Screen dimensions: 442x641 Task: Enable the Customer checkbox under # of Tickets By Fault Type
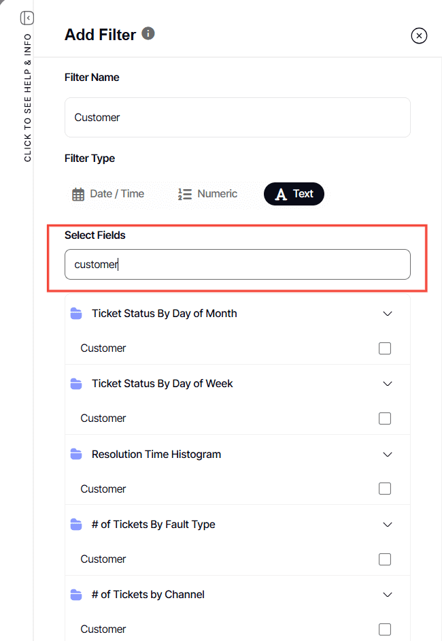pyautogui.click(x=385, y=559)
